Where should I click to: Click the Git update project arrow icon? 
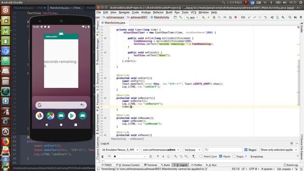pyautogui.click(x=249, y=18)
